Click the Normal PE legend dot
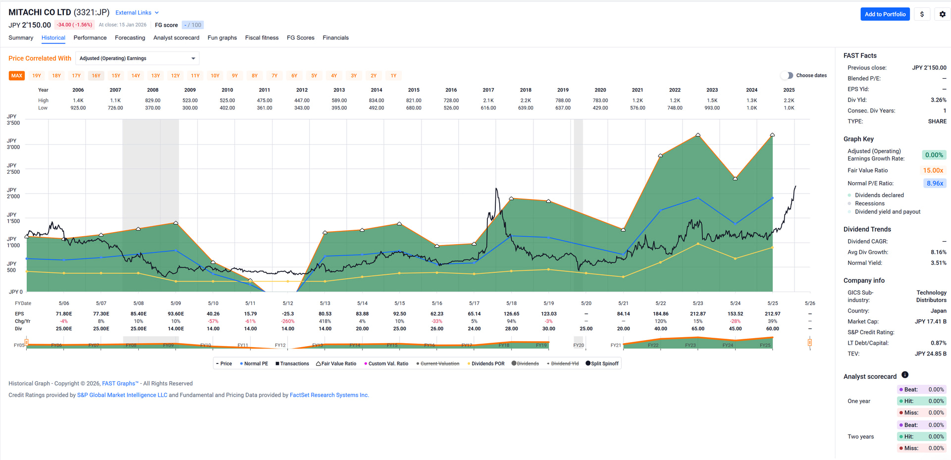This screenshot has width=951, height=460. (x=241, y=363)
